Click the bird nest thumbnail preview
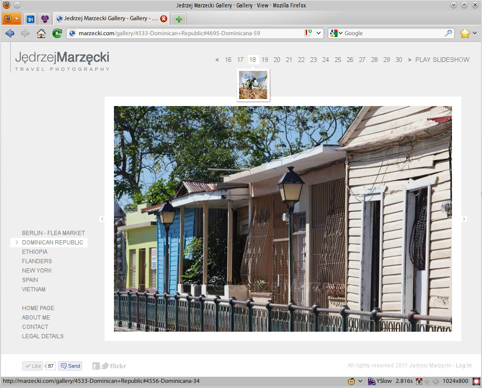Image resolution: width=482 pixels, height=388 pixels. pos(253,85)
